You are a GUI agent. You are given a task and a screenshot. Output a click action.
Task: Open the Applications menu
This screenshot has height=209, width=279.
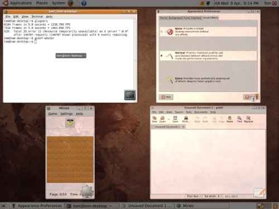click(21, 3)
